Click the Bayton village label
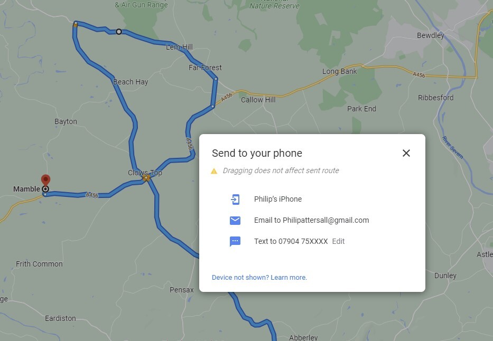 click(66, 121)
